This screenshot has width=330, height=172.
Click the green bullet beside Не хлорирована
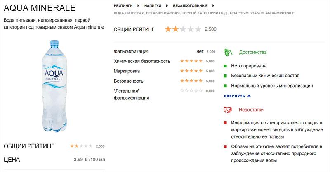(x=225, y=66)
